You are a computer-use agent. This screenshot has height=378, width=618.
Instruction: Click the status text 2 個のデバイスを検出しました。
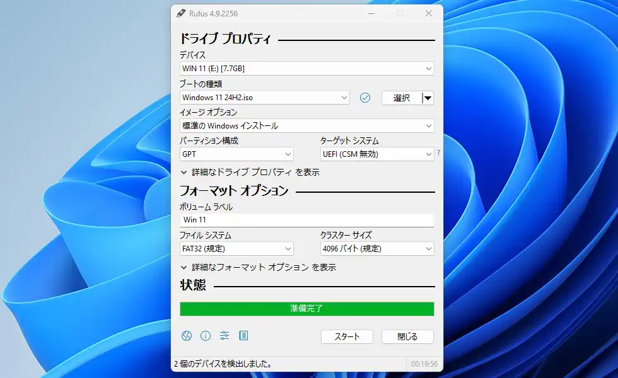pos(223,364)
